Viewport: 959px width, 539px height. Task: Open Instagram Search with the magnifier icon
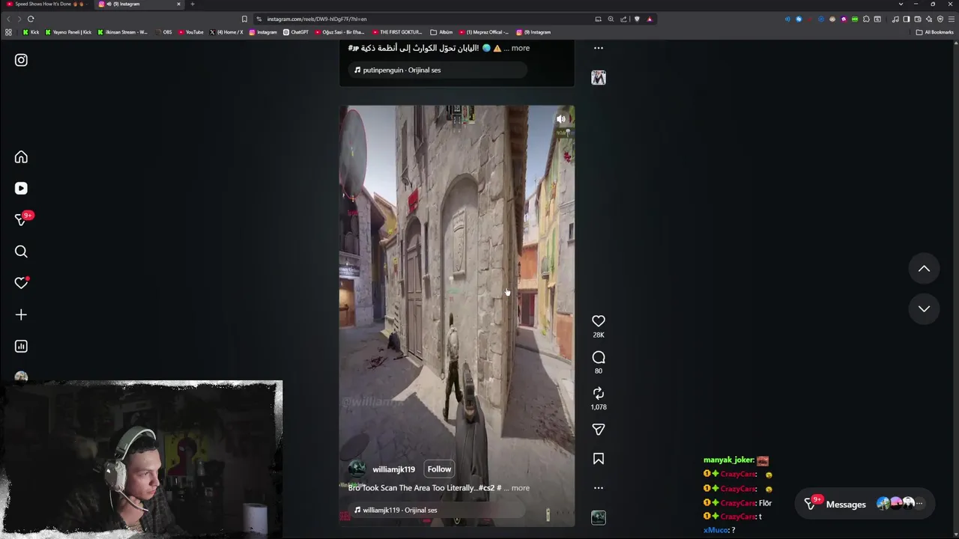tap(21, 252)
